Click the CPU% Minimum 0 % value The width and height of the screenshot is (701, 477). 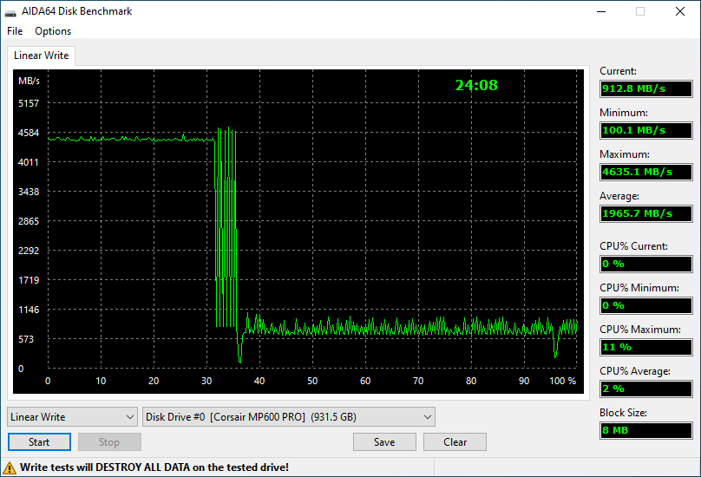pyautogui.click(x=646, y=305)
